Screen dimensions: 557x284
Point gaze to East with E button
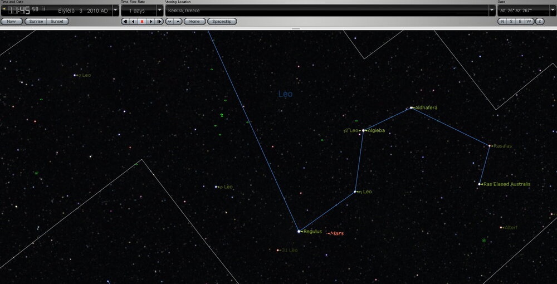(x=520, y=22)
